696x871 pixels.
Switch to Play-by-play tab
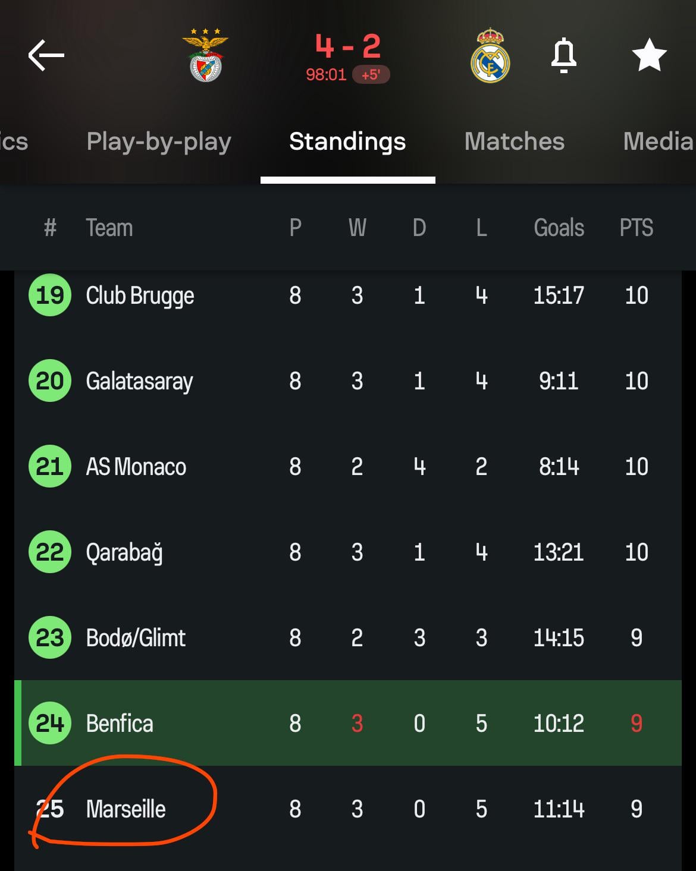click(x=159, y=142)
